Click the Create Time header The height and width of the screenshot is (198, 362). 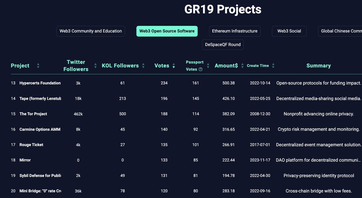258,66
